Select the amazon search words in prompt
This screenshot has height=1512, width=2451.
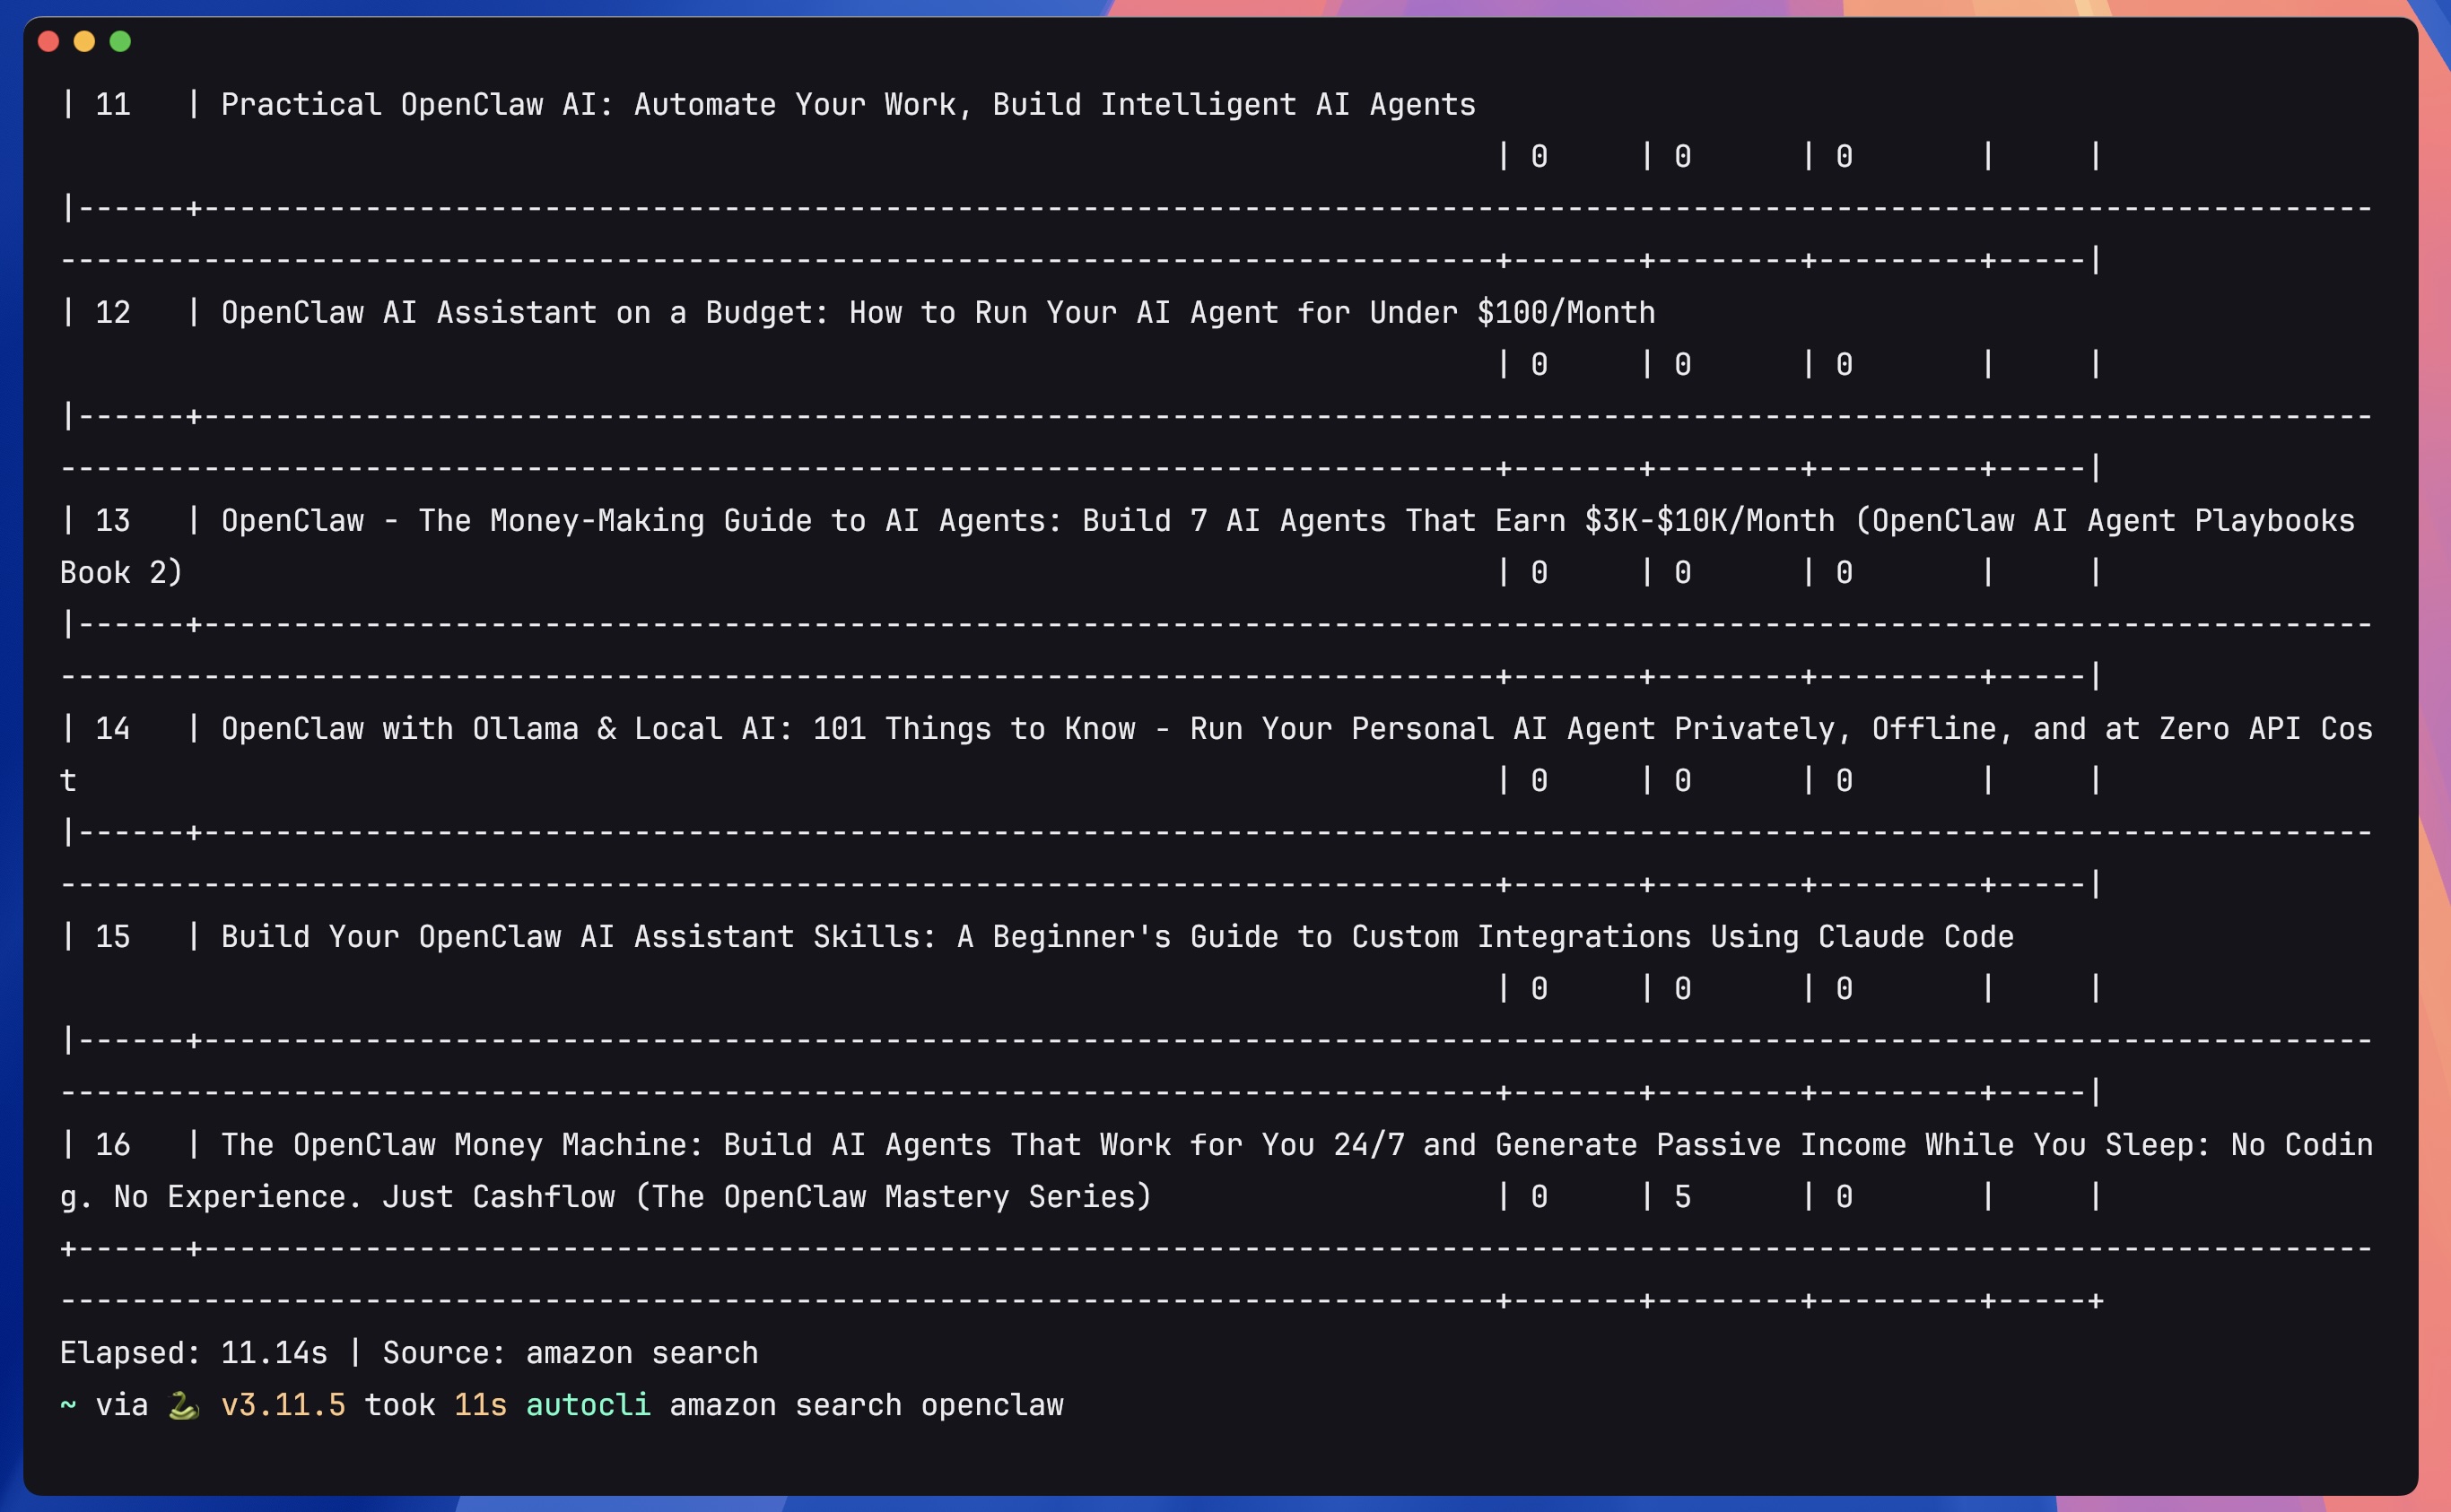click(x=790, y=1404)
